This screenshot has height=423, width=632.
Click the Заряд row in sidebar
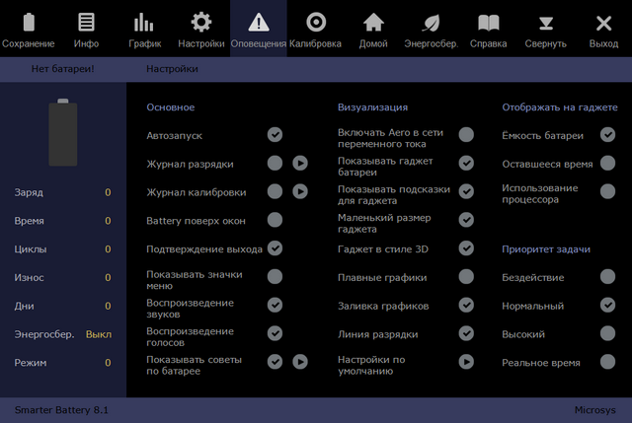pyautogui.click(x=62, y=192)
